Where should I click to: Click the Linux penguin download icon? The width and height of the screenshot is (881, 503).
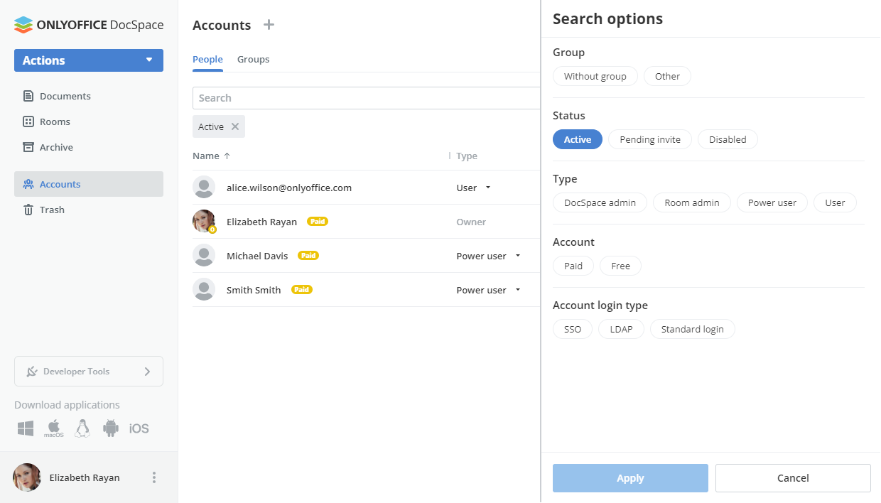(x=82, y=428)
